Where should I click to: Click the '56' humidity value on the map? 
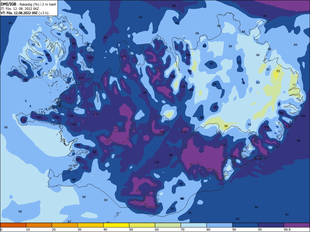(x=226, y=126)
